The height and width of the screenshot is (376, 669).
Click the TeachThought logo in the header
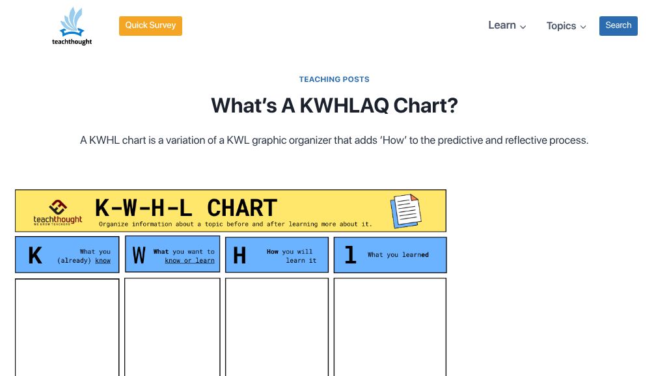point(72,26)
